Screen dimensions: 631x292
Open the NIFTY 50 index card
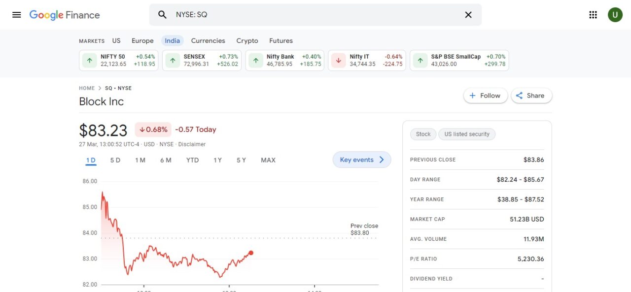click(x=119, y=61)
